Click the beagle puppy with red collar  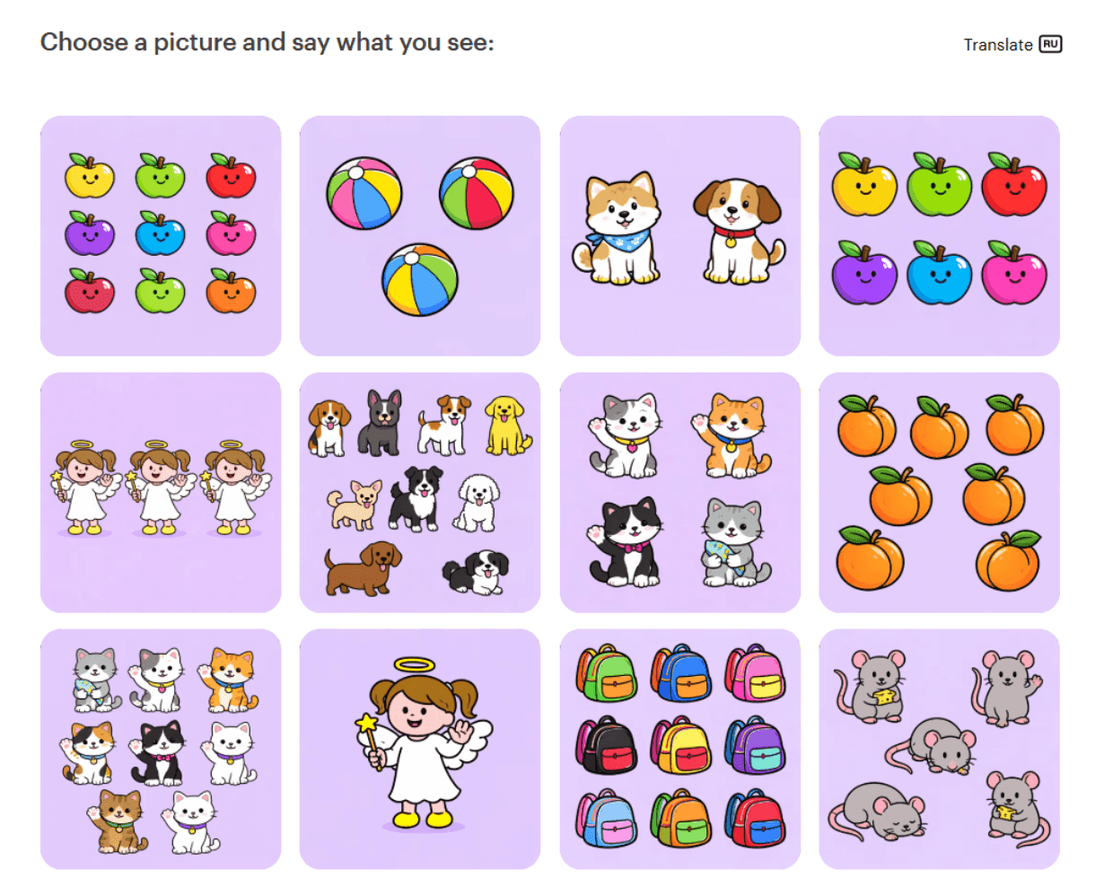tap(738, 231)
